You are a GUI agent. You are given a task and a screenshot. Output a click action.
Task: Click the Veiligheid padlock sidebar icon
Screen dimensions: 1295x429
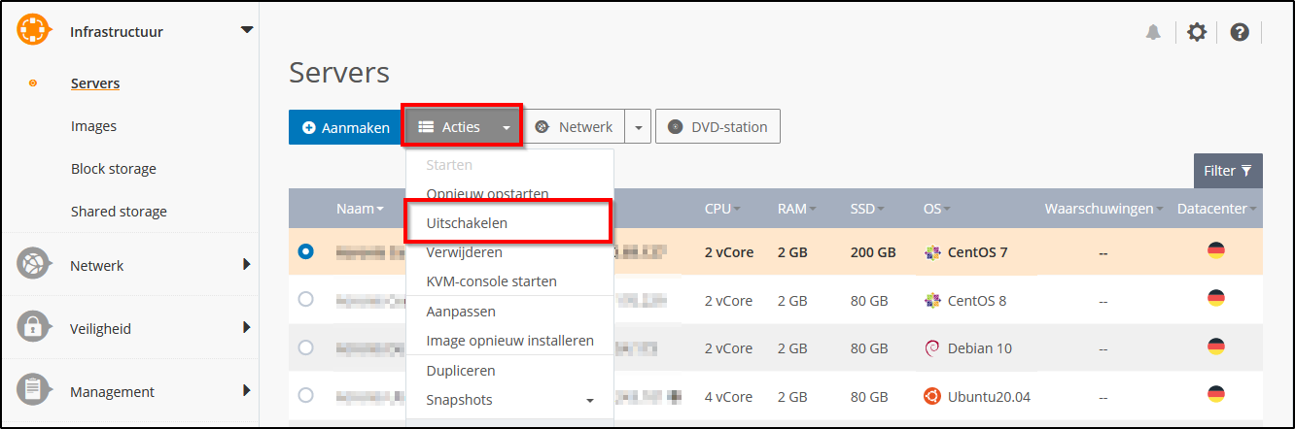tap(33, 328)
